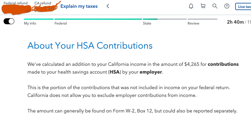Open Explain my taxes
The image size is (251, 137).
tap(79, 6)
